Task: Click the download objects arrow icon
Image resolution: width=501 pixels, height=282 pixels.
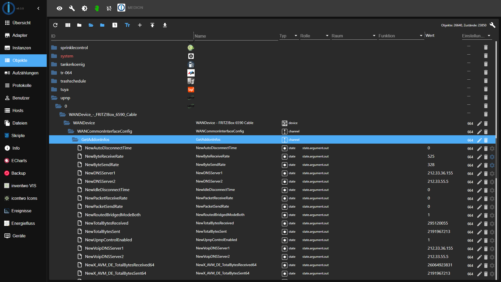Action: 165,25
